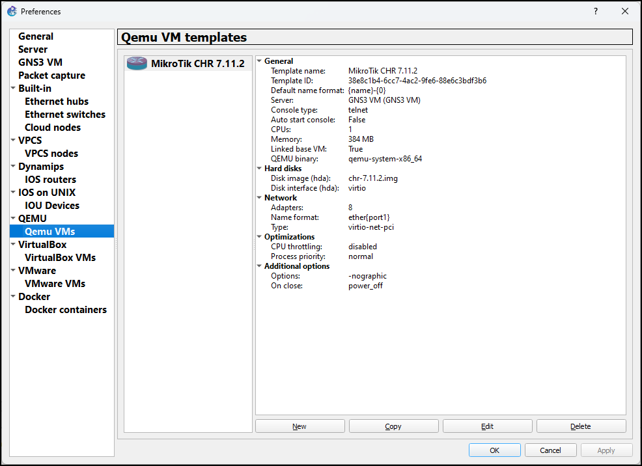The height and width of the screenshot is (466, 642).
Task: Collapse the Built-in tree section
Action: [x=13, y=88]
